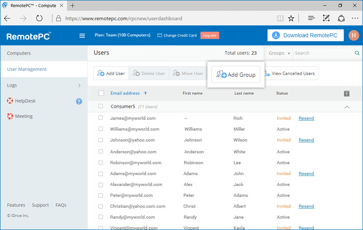The image size is (363, 230).
Task: Click the Last name column header
Action: [x=244, y=93]
